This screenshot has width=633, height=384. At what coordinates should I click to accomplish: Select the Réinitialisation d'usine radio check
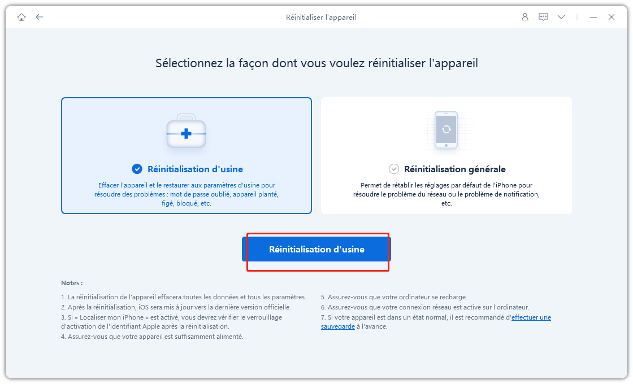click(x=137, y=169)
